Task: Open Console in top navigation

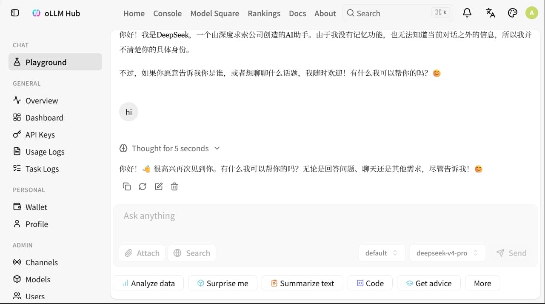Action: 168,13
